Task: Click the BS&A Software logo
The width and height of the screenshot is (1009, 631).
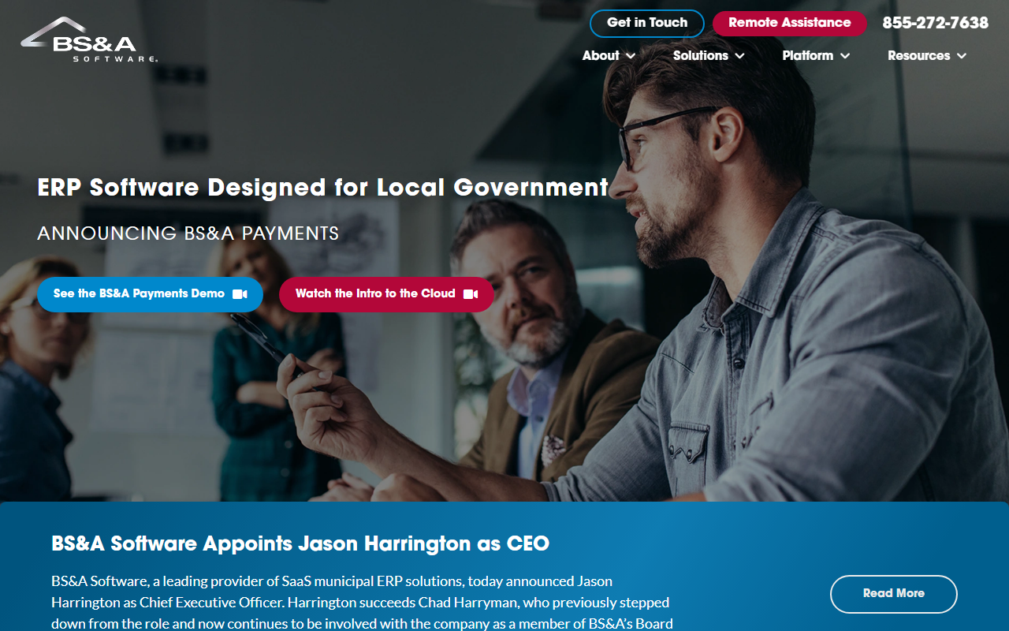Action: tap(89, 39)
